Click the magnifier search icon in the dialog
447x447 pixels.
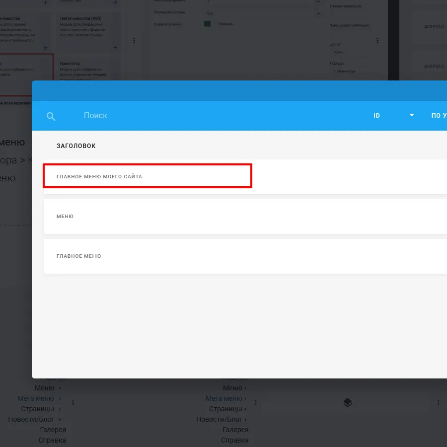51,116
